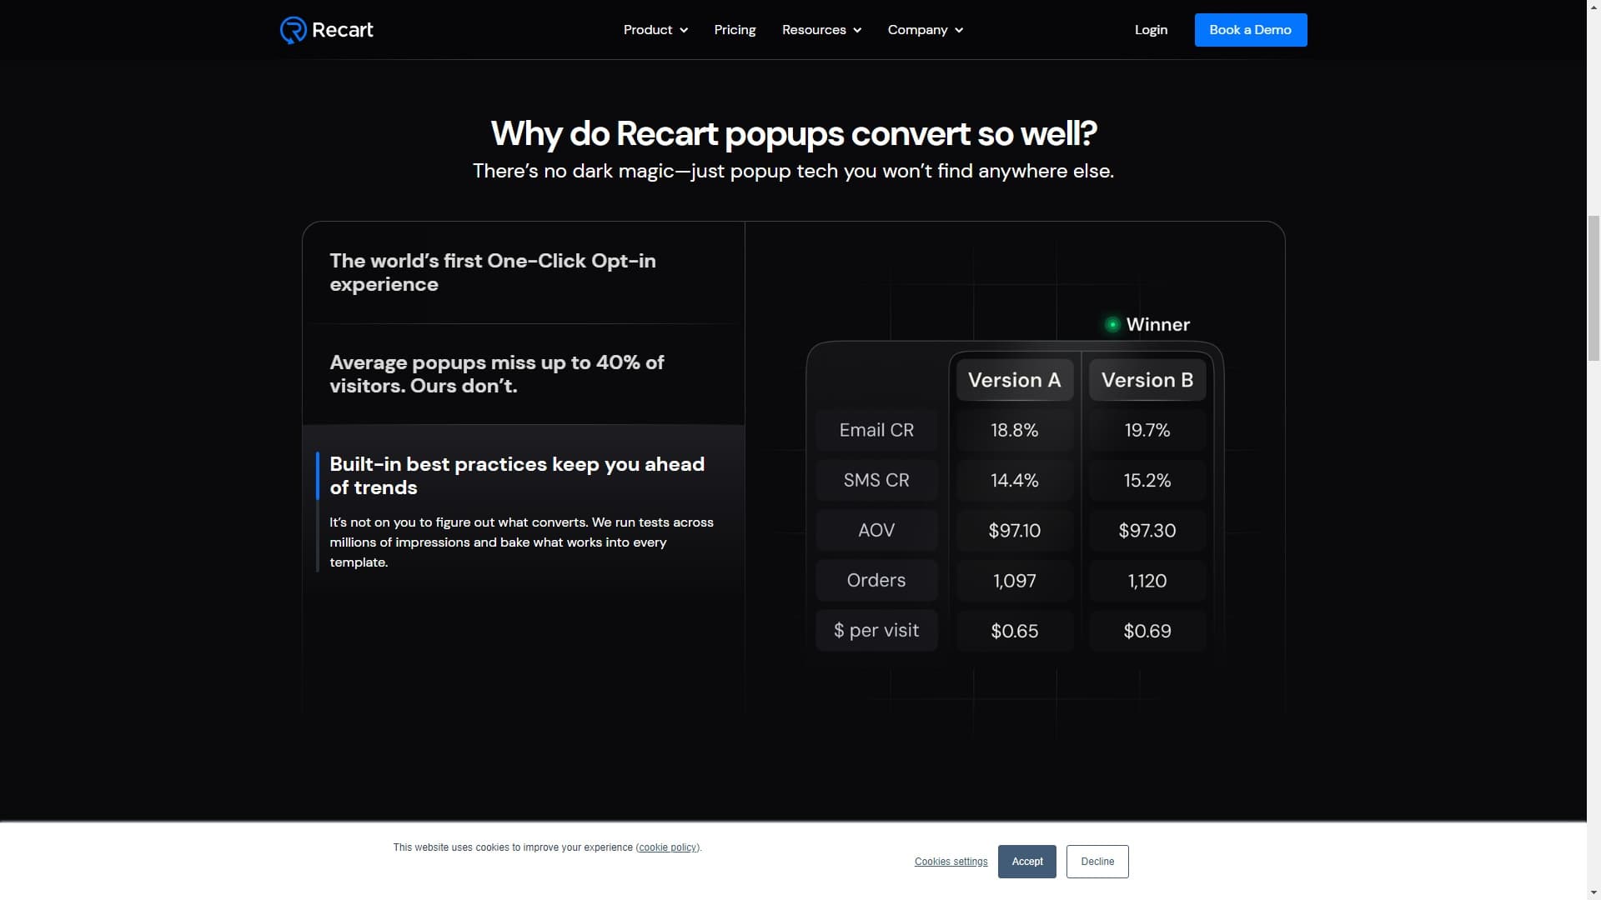Click the 15.2% SMS CR value
Viewport: 1601px width, 900px height.
tap(1147, 480)
